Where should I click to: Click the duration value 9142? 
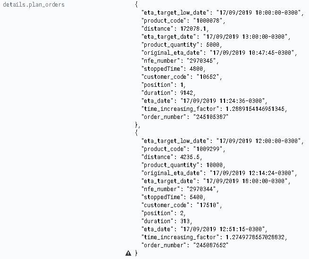click(x=186, y=93)
